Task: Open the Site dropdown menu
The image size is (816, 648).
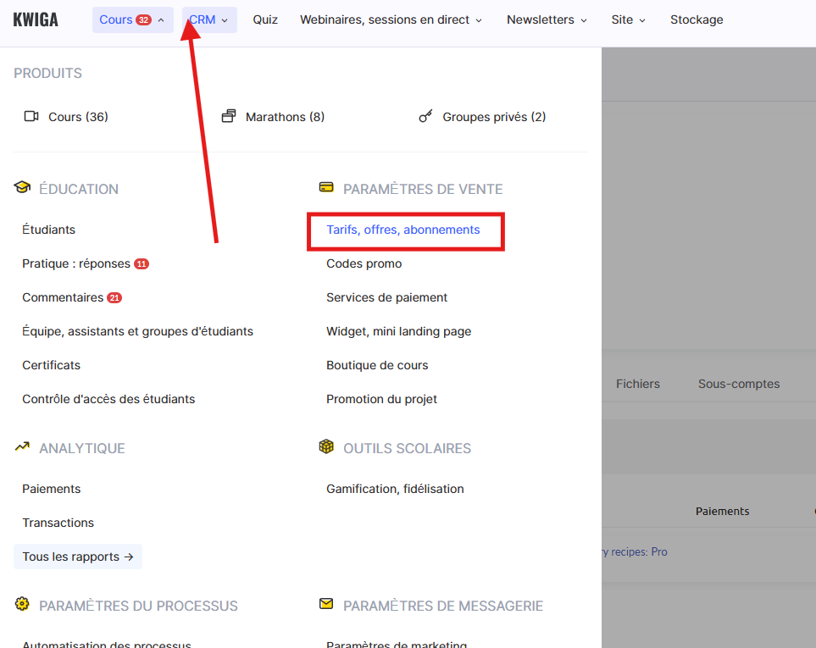Action: [628, 19]
